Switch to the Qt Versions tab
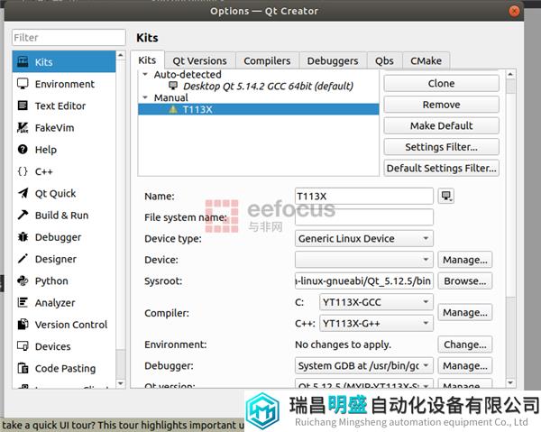 point(200,61)
